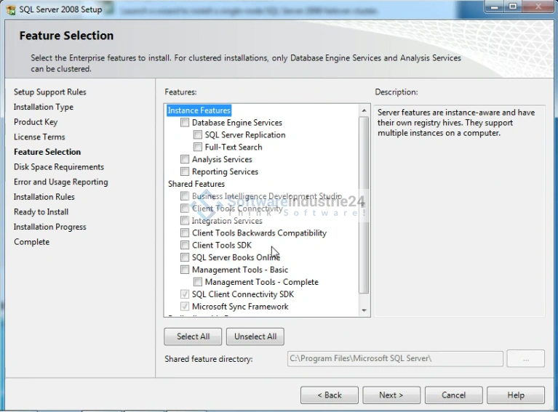Select the Instance Features tree node

coord(199,110)
